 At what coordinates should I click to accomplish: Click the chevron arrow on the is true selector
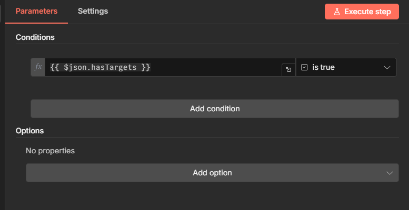387,67
